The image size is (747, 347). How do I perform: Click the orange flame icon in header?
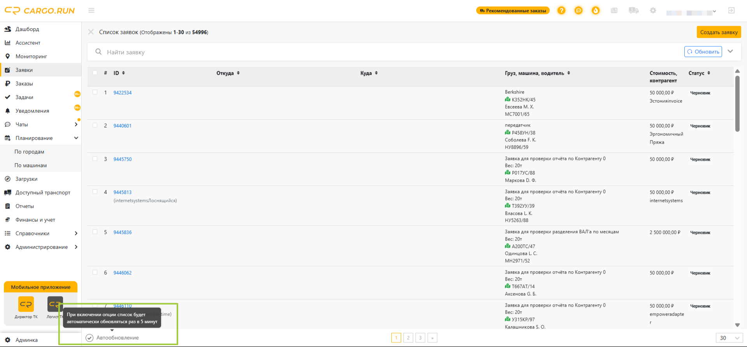[x=596, y=11]
